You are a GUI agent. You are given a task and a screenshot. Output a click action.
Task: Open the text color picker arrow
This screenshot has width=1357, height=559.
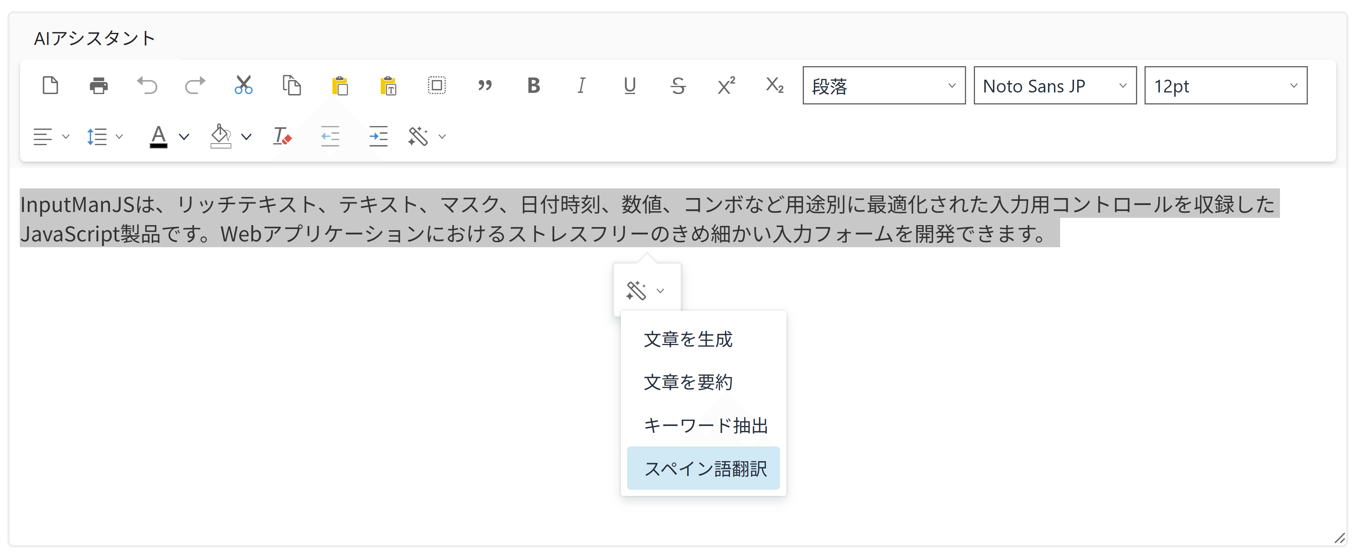pyautogui.click(x=184, y=137)
